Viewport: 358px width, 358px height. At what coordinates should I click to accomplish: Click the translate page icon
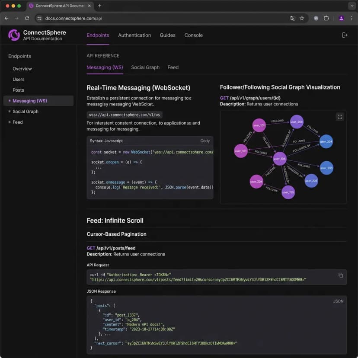(x=292, y=18)
